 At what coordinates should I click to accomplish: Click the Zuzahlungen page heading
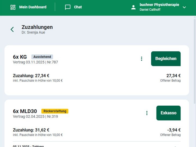tap(37, 27)
